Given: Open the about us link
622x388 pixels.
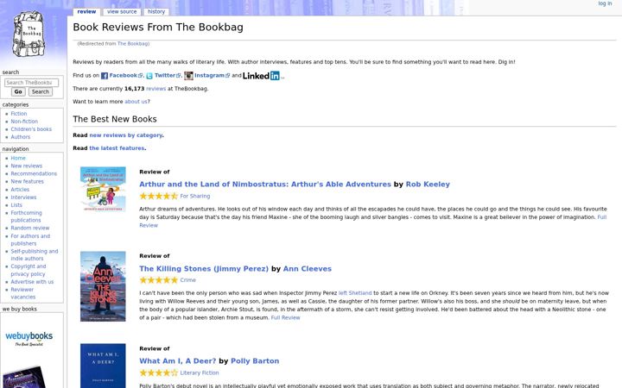Looking at the screenshot, I should pyautogui.click(x=136, y=102).
